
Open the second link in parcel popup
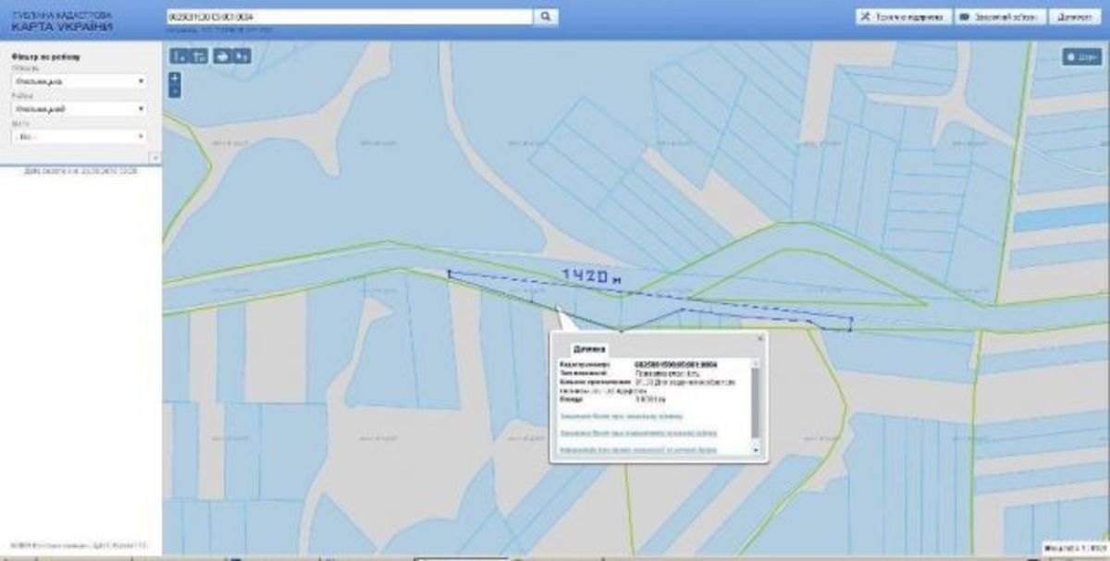(638, 433)
